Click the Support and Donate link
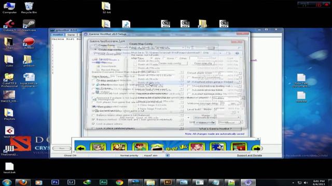 coord(249,156)
